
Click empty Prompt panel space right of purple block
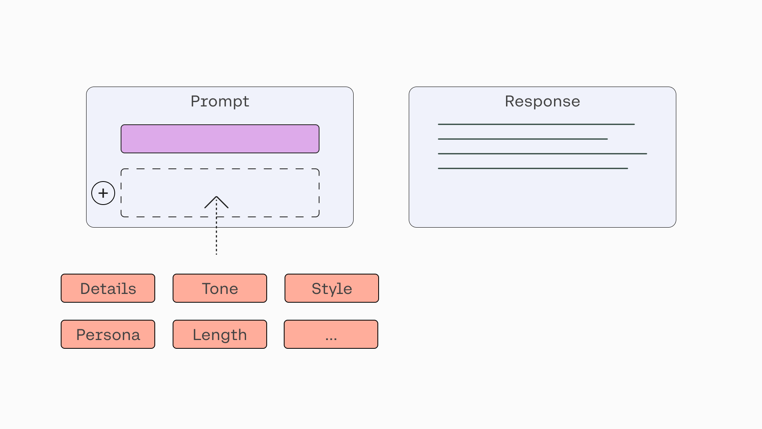tap(336, 139)
